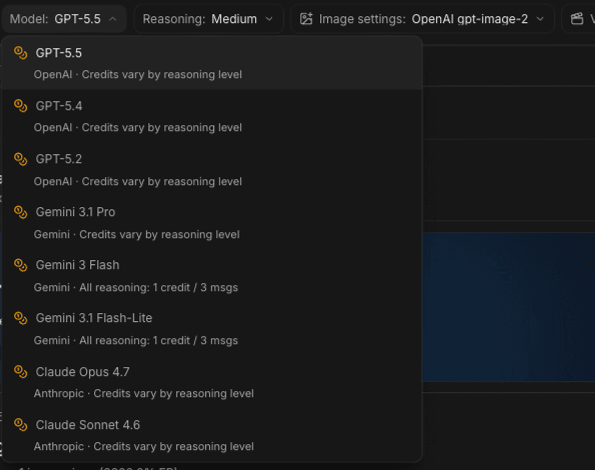
Task: Expand the Image settings gpt-image-2 dropdown
Action: coord(422,19)
